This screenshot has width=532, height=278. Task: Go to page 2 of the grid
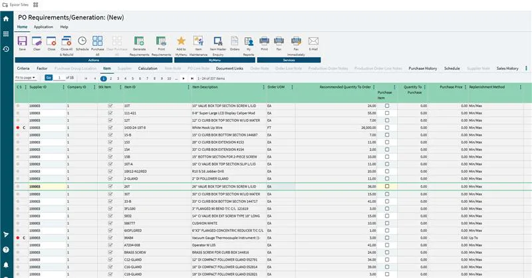pyautogui.click(x=110, y=78)
